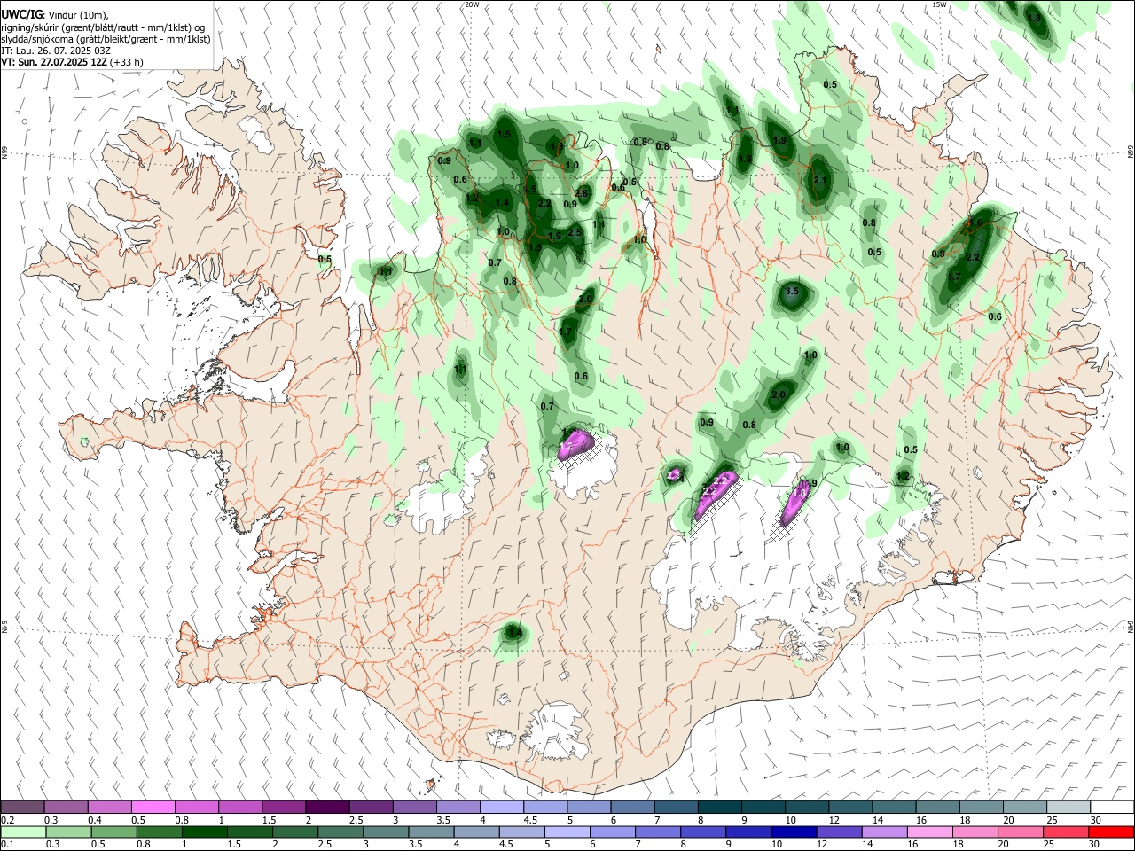Click the 3.5 rainfall value on the map
The height and width of the screenshot is (851, 1135).
click(793, 291)
